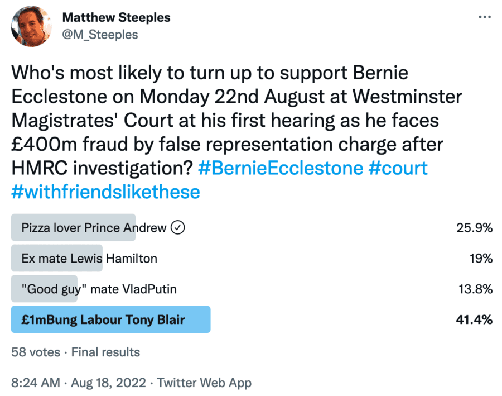Open the three-dot more options menu
This screenshot has width=502, height=396.
coord(485,17)
